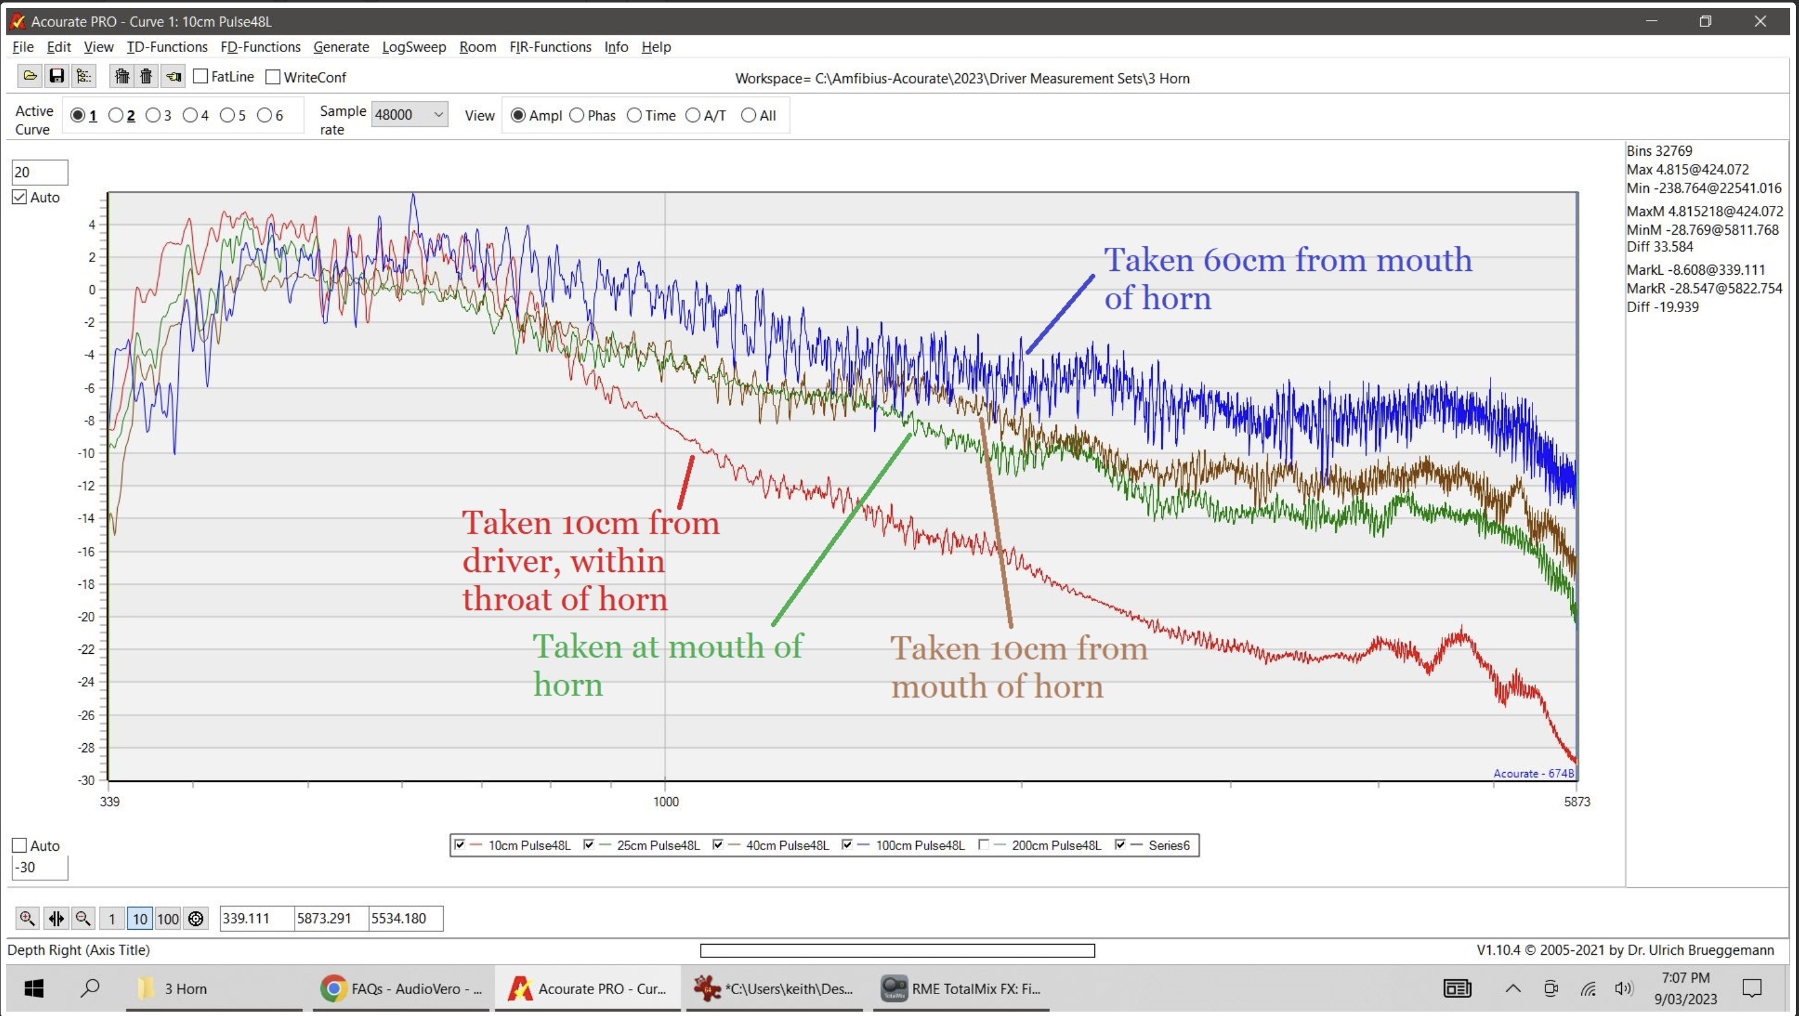This screenshot has height=1016, width=1799.
Task: Click the upper axis limit field showing 20
Action: (x=40, y=173)
